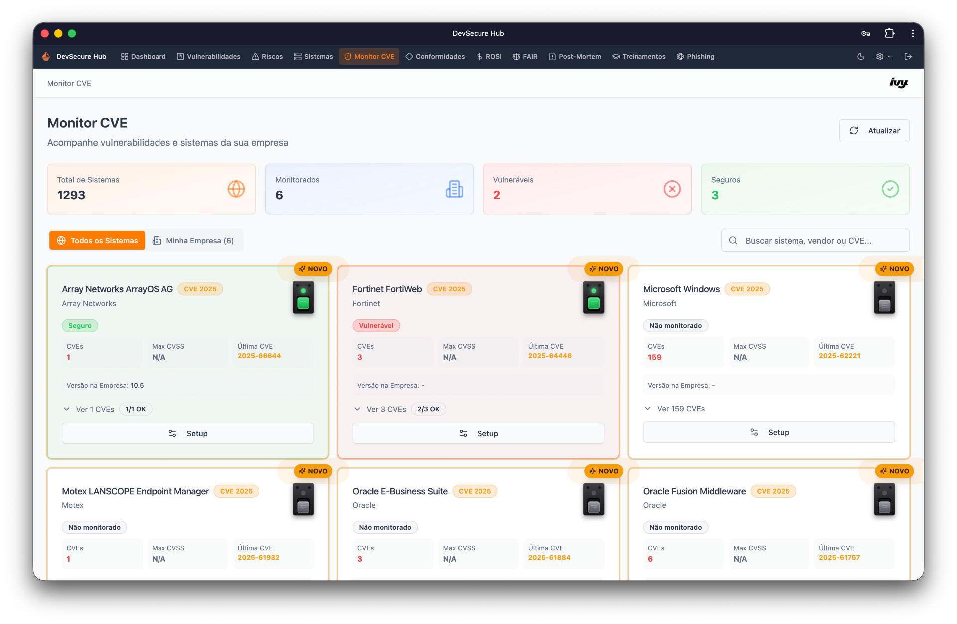Open Vulnerabilidades section
Image resolution: width=957 pixels, height=624 pixels.
coord(209,56)
